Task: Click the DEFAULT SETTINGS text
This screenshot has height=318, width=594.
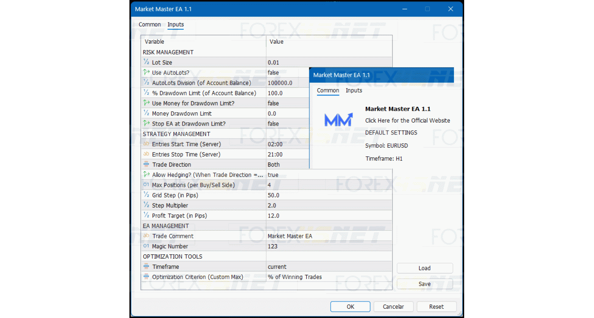Action: 391,132
